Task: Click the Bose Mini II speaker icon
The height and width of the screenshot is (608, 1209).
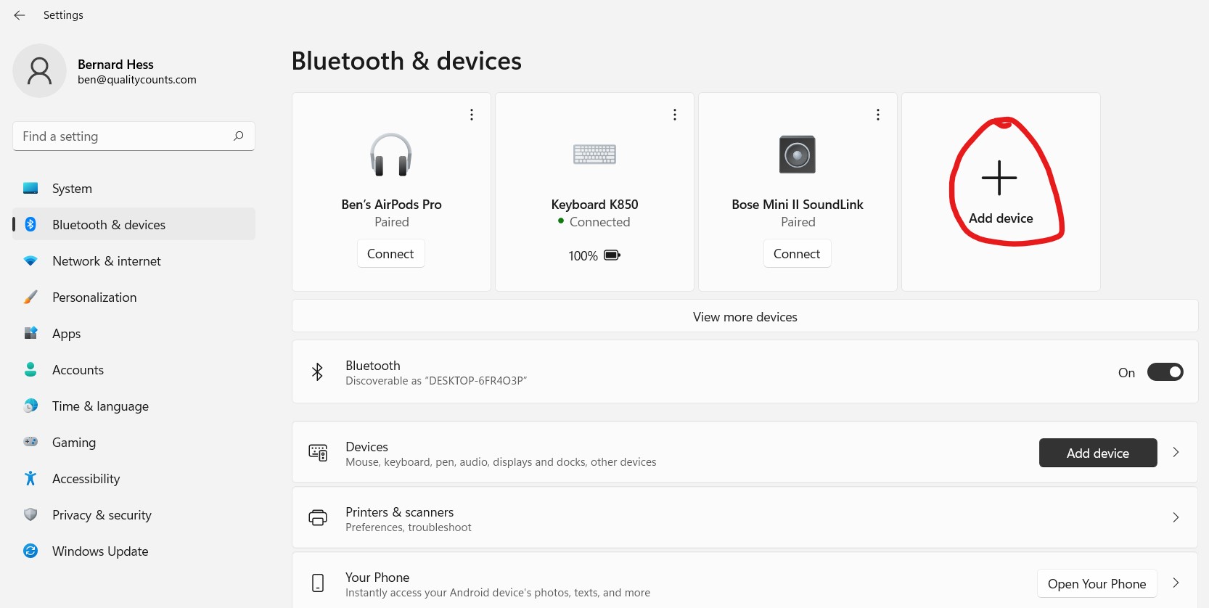Action: [798, 155]
